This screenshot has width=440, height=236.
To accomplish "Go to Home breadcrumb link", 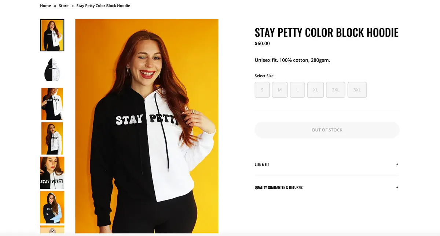I will point(45,6).
